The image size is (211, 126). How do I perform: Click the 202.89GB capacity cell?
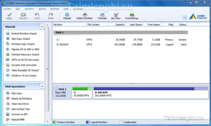point(120,44)
